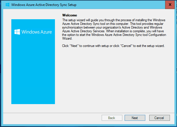This screenshot has width=177, height=127.
Task: Click the Welcome heading
Action: pos(70,15)
